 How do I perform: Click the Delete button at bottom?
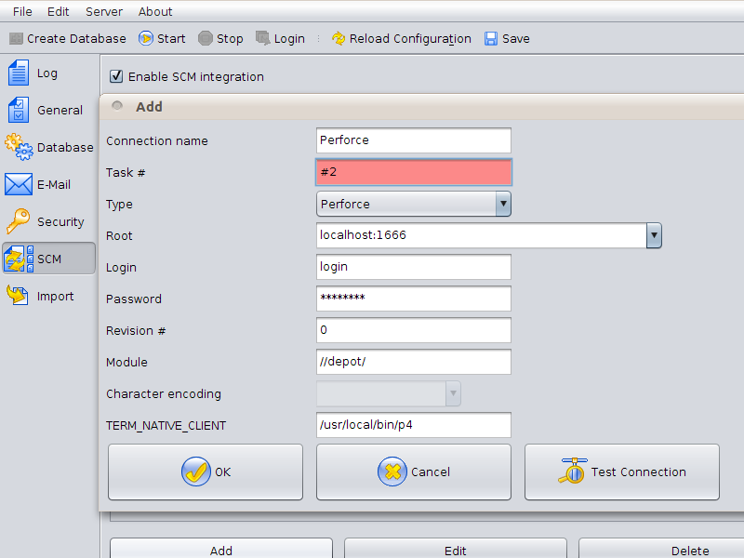tap(661, 549)
